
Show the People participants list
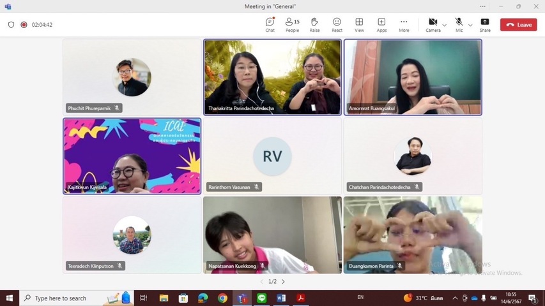(292, 24)
